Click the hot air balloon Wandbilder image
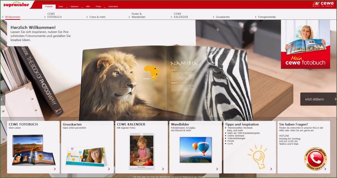Image resolution: width=337 pixels, height=178 pixels. pyautogui.click(x=195, y=150)
